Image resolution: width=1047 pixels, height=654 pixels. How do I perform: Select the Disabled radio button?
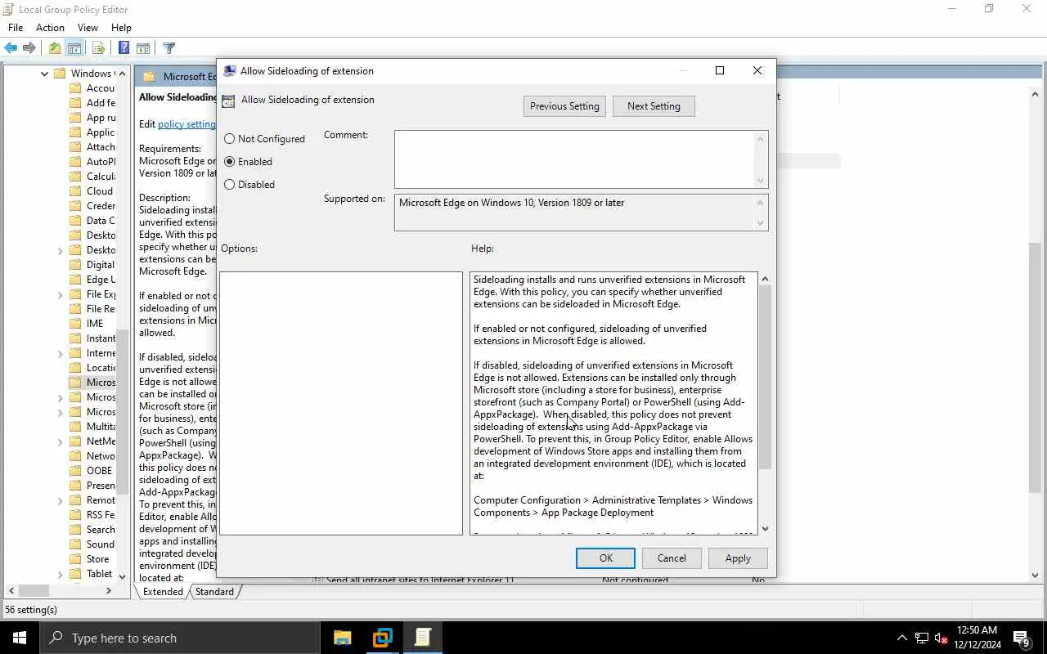tap(230, 185)
